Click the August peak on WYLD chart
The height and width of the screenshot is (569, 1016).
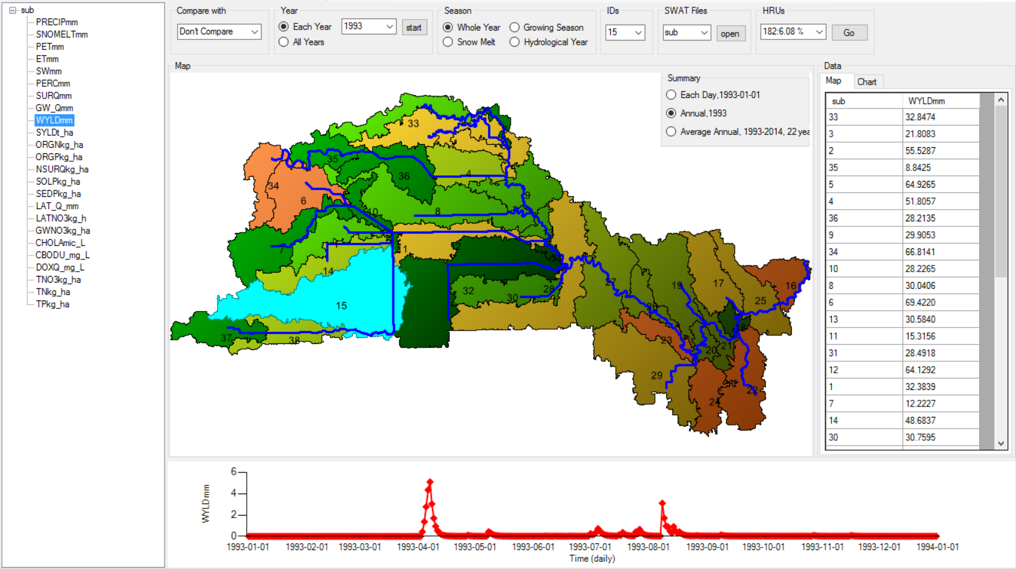click(662, 503)
